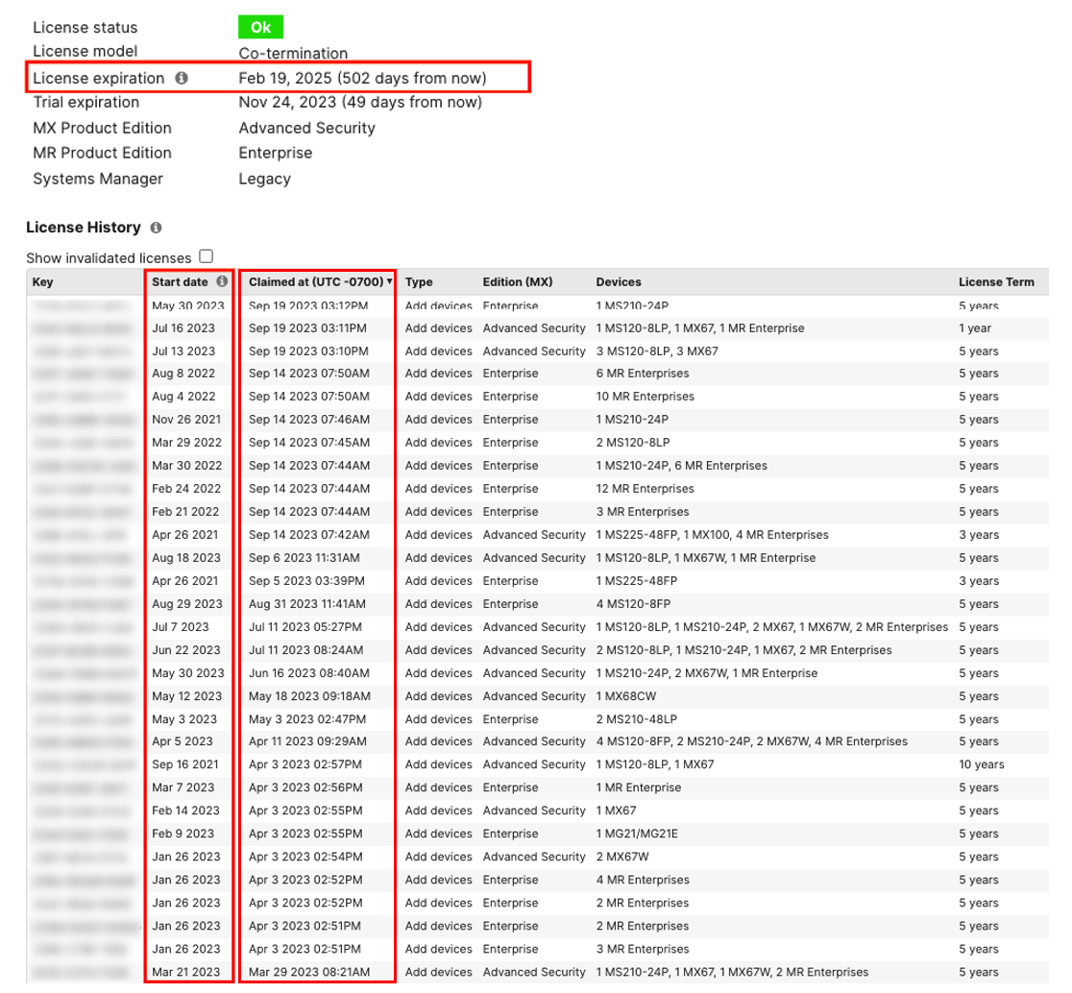Sort the table by Key column header
The image size is (1072, 993).
point(43,282)
